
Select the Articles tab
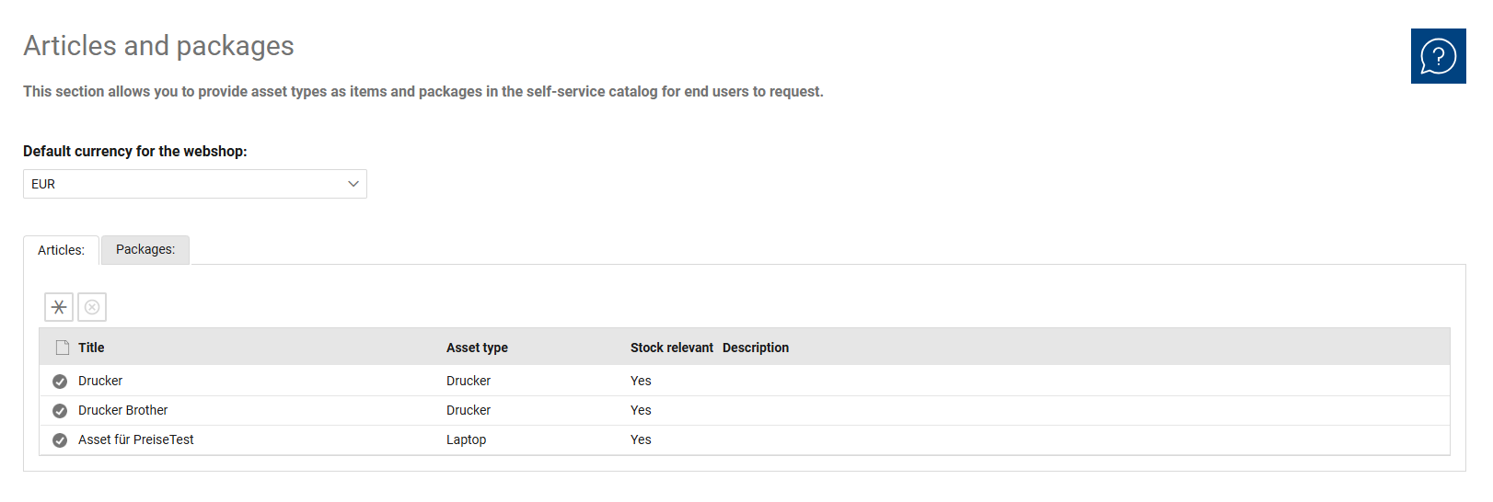pyautogui.click(x=61, y=250)
